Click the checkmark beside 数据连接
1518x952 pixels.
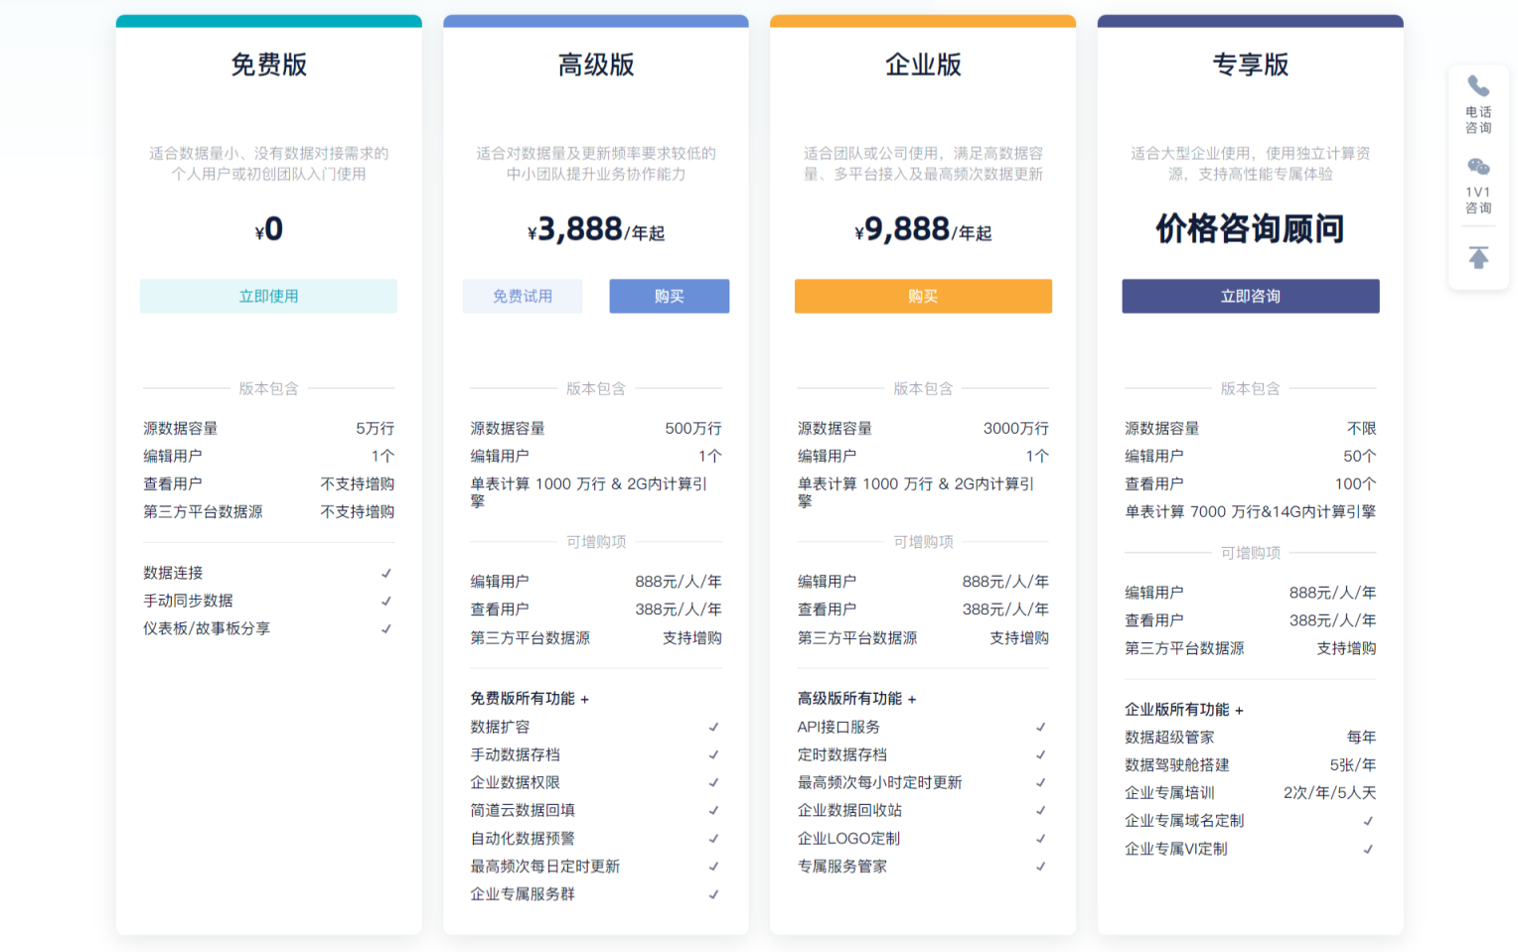(386, 573)
